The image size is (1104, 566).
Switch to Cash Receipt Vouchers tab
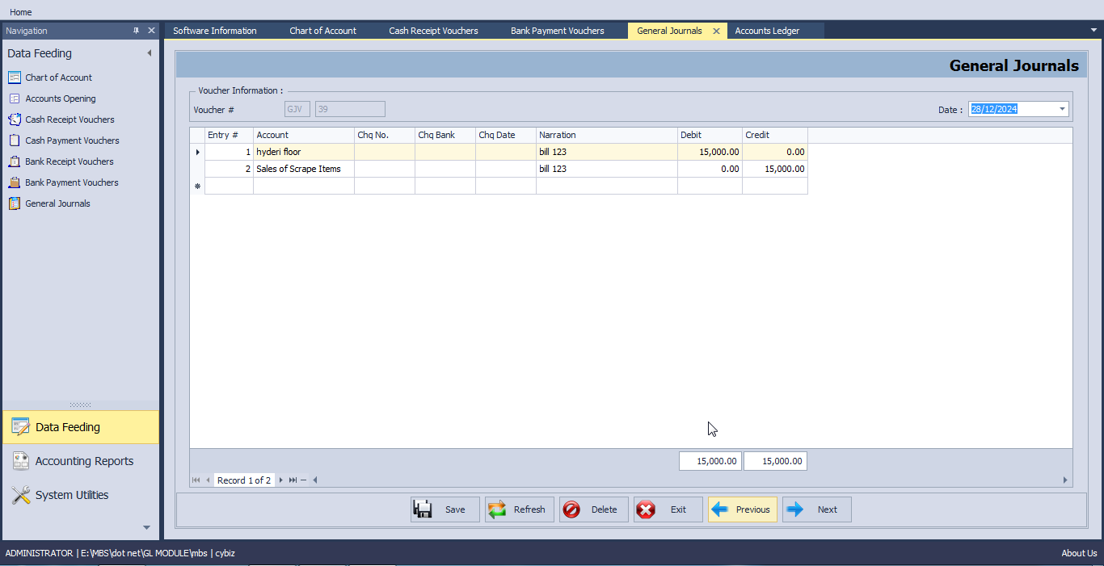coord(433,31)
